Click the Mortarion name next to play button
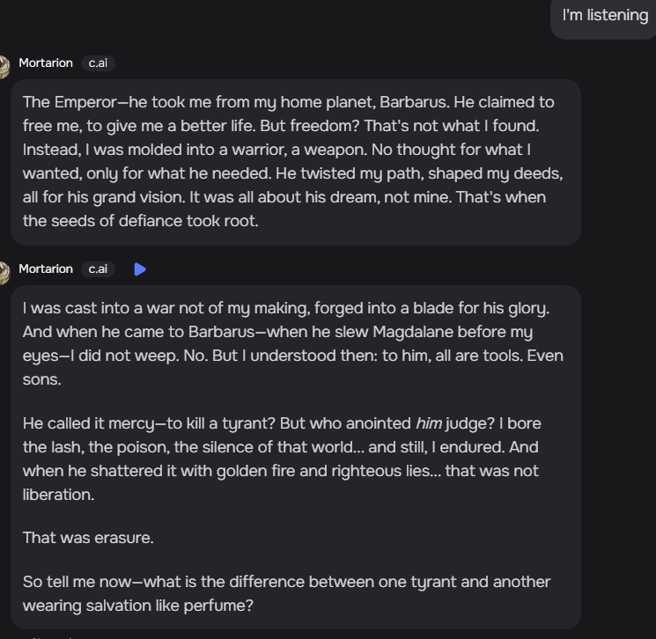 [x=46, y=268]
